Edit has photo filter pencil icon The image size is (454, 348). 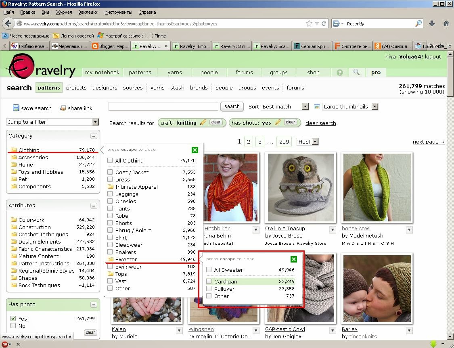coord(278,122)
